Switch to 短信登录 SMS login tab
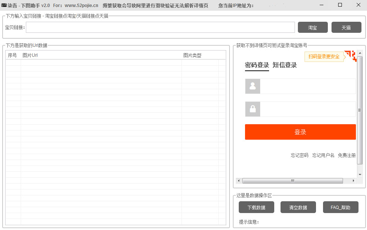This screenshot has height=230, width=367. pyautogui.click(x=285, y=65)
